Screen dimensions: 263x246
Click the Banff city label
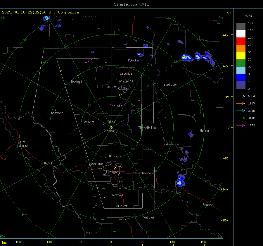coord(48,163)
